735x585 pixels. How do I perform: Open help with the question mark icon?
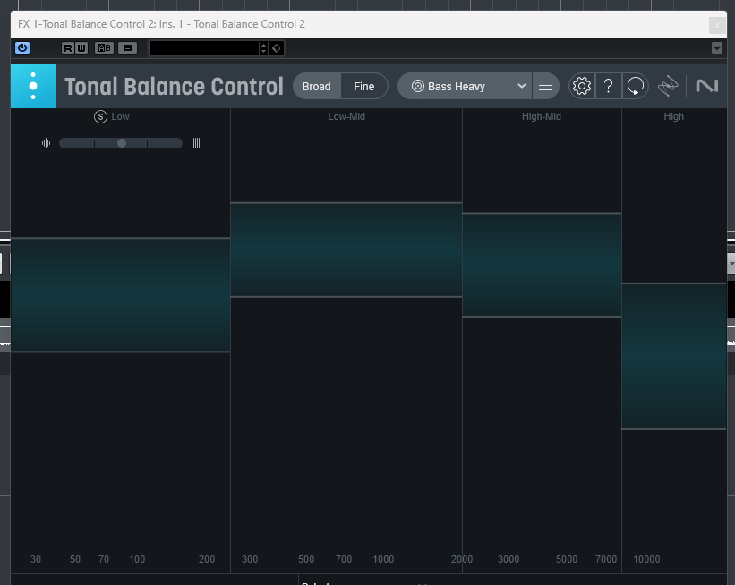tap(609, 86)
